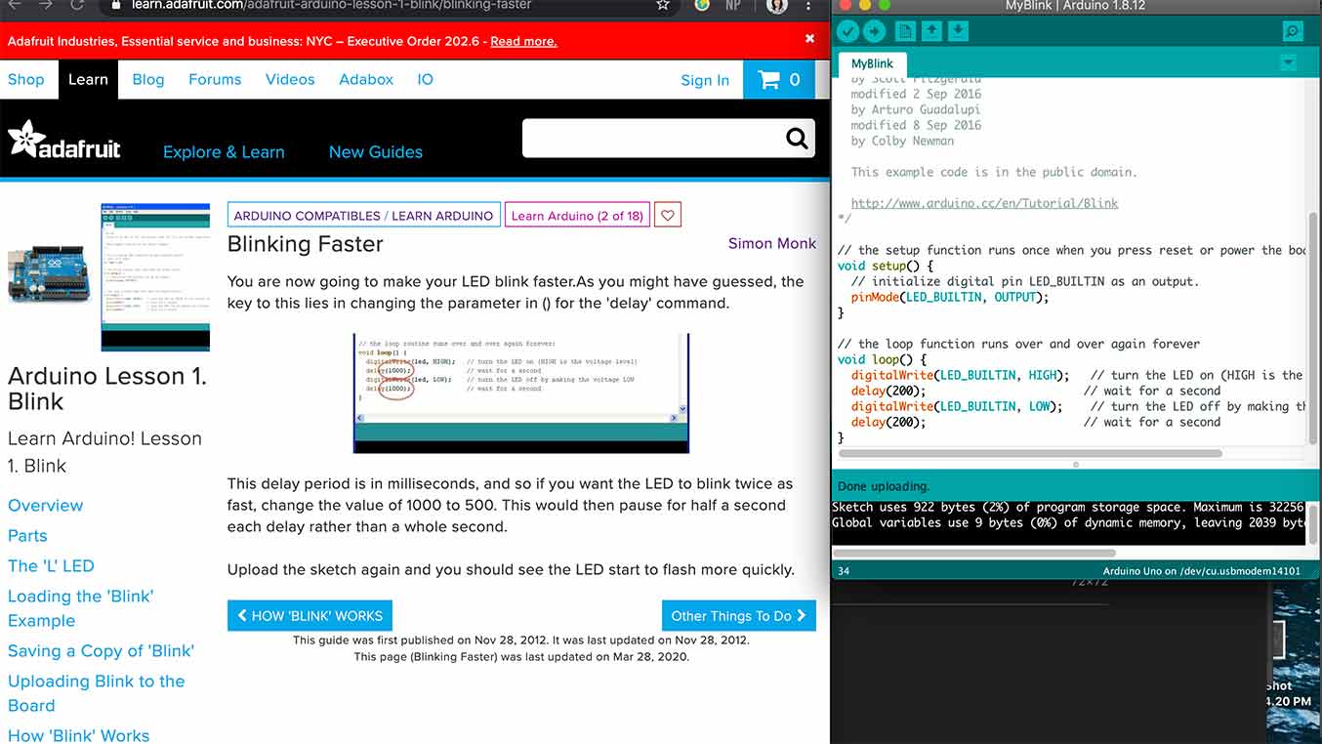Open author Simon Monk's page
1322x744 pixels.
click(x=772, y=243)
